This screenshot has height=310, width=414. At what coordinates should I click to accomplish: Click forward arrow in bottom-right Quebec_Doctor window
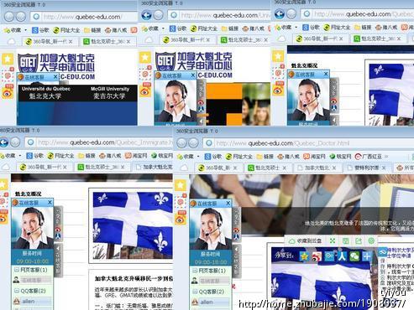193,143
